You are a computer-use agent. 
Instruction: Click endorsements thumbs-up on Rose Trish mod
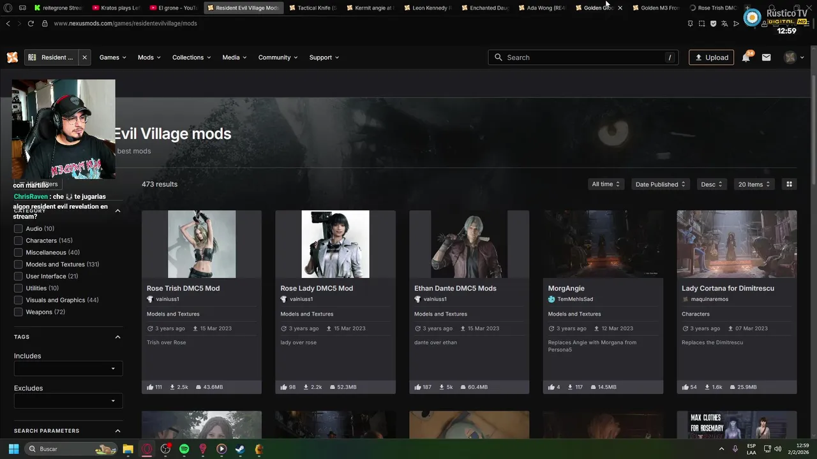(150, 387)
